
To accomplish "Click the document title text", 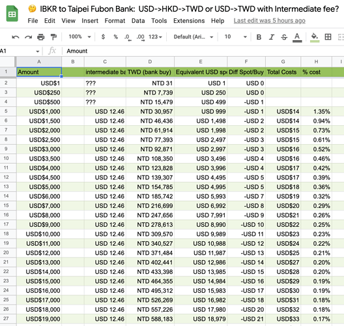I will click(190, 9).
